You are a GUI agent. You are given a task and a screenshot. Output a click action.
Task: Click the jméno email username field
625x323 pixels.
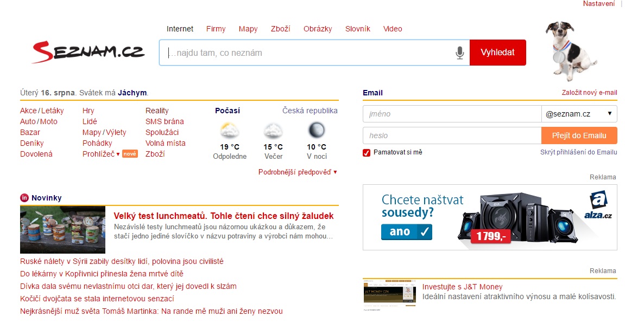452,114
